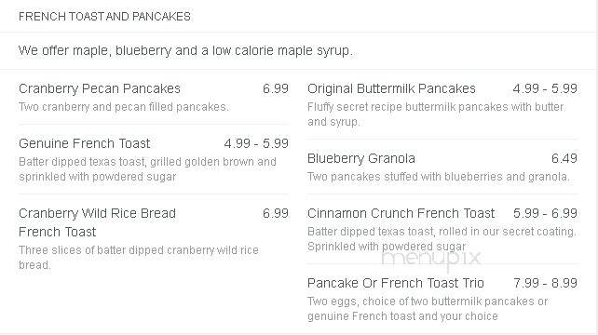Viewport: 598px width, 335px height.
Task: Click the Trio price range
Action: (x=545, y=283)
